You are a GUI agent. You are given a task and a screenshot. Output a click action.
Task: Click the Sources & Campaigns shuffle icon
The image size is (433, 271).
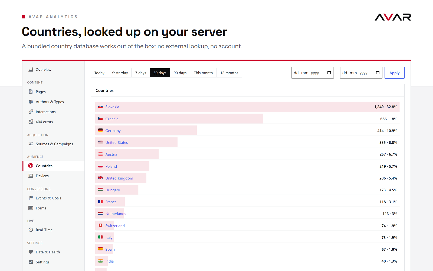(x=31, y=144)
